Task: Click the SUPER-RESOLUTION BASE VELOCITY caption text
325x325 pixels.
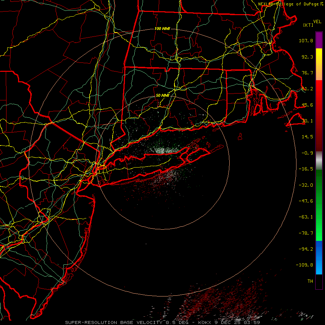Action: coord(114,322)
